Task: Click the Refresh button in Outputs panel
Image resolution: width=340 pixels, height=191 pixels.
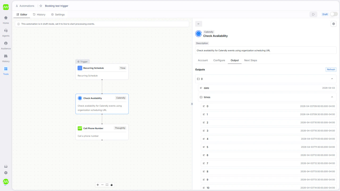Action: click(331, 69)
